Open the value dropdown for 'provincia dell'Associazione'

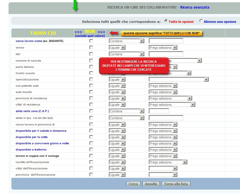pos(163,175)
